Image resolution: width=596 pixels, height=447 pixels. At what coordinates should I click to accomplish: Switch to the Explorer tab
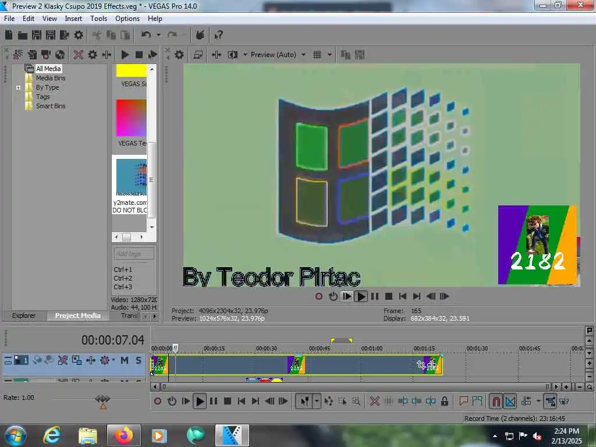[x=23, y=315]
